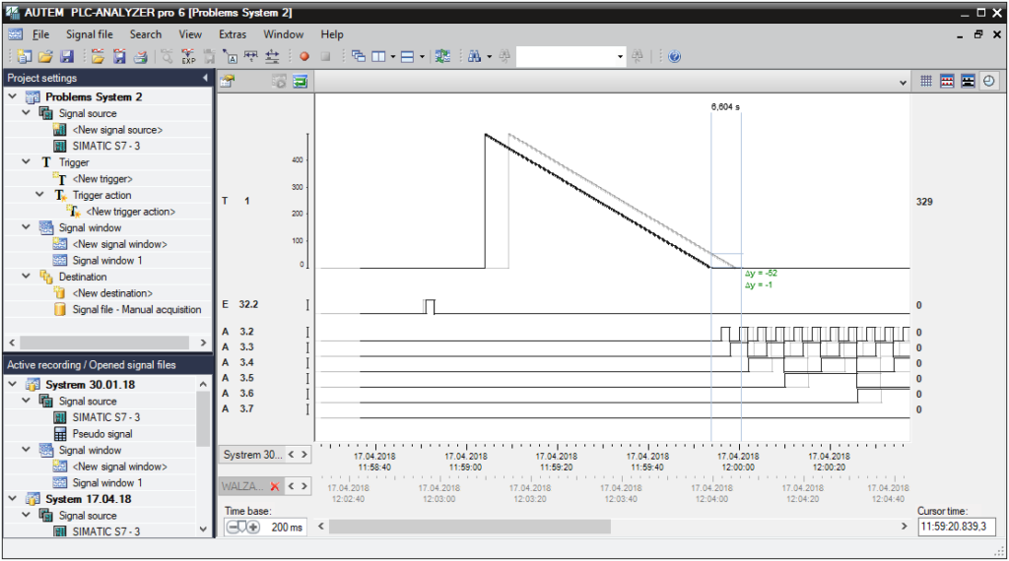Collapse the System 17.04.18 tree node
This screenshot has height=561, width=1009.
[x=12, y=498]
